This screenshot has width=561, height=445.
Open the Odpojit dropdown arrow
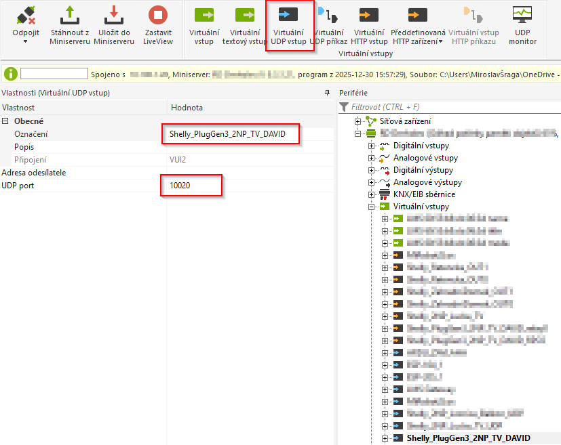(26, 42)
